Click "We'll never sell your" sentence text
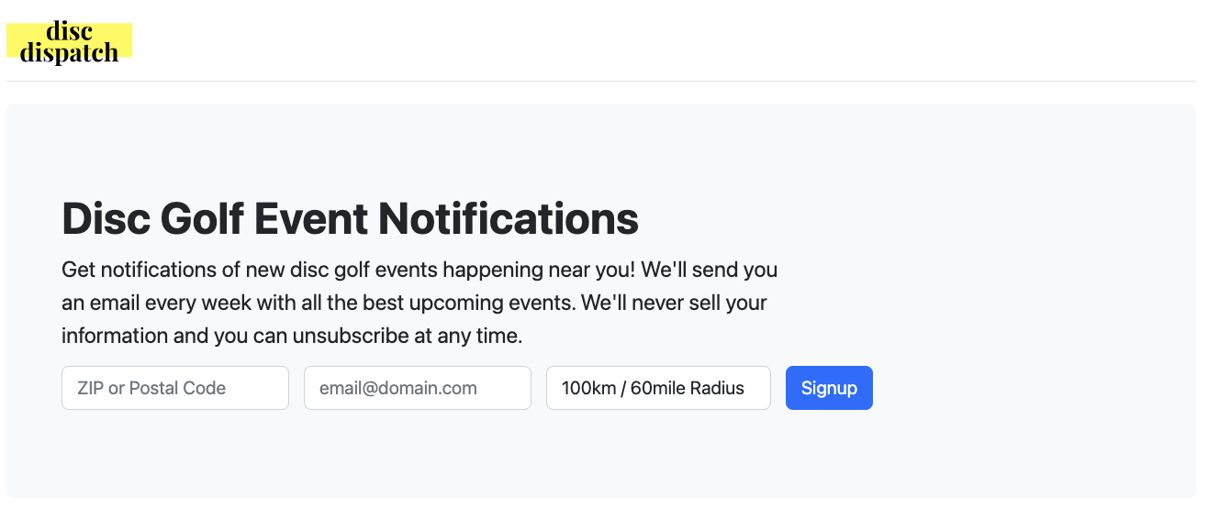Image resolution: width=1208 pixels, height=508 pixels. tap(674, 303)
